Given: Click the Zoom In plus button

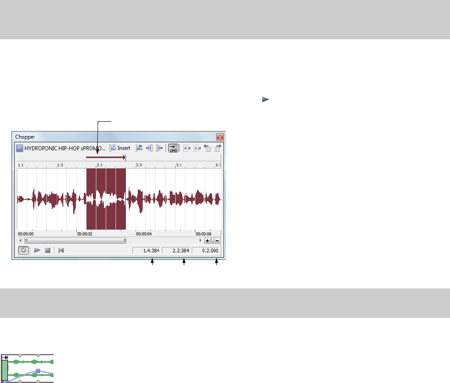Looking at the screenshot, I should tap(207, 241).
